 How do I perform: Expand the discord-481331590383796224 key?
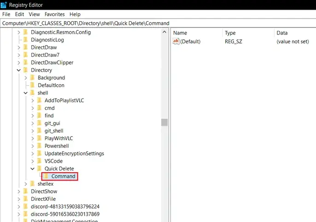coord(19,207)
